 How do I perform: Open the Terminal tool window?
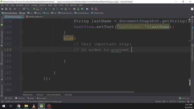click(20, 98)
